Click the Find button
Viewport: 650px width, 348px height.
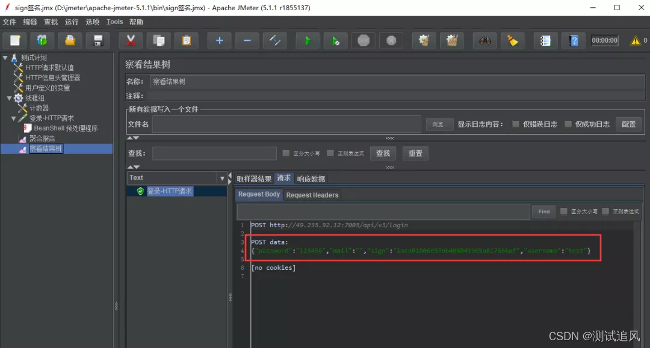tap(544, 212)
